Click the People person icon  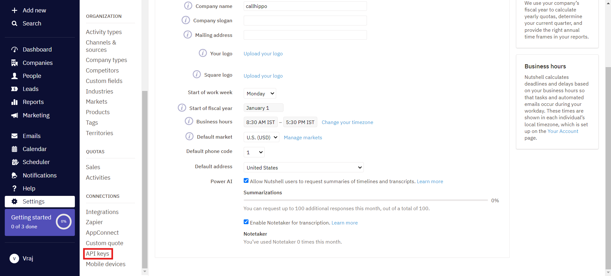14,76
